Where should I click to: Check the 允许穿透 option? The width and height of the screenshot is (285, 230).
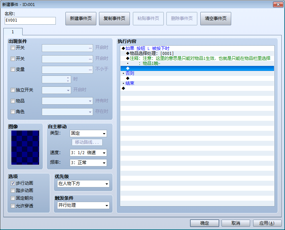(x=13, y=206)
